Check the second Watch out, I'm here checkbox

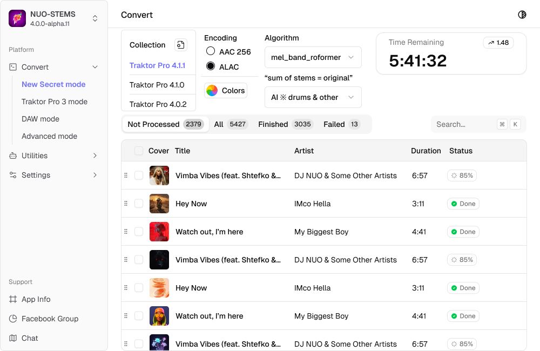(139, 316)
